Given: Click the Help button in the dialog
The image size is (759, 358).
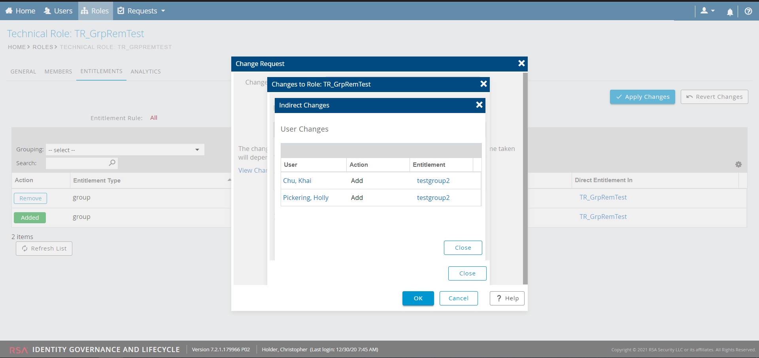Looking at the screenshot, I should click(x=507, y=298).
